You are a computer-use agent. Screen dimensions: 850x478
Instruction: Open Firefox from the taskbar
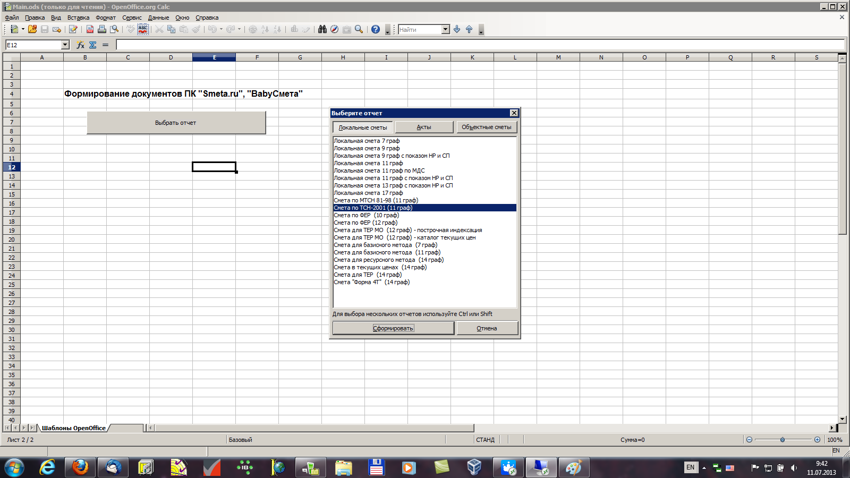point(80,467)
